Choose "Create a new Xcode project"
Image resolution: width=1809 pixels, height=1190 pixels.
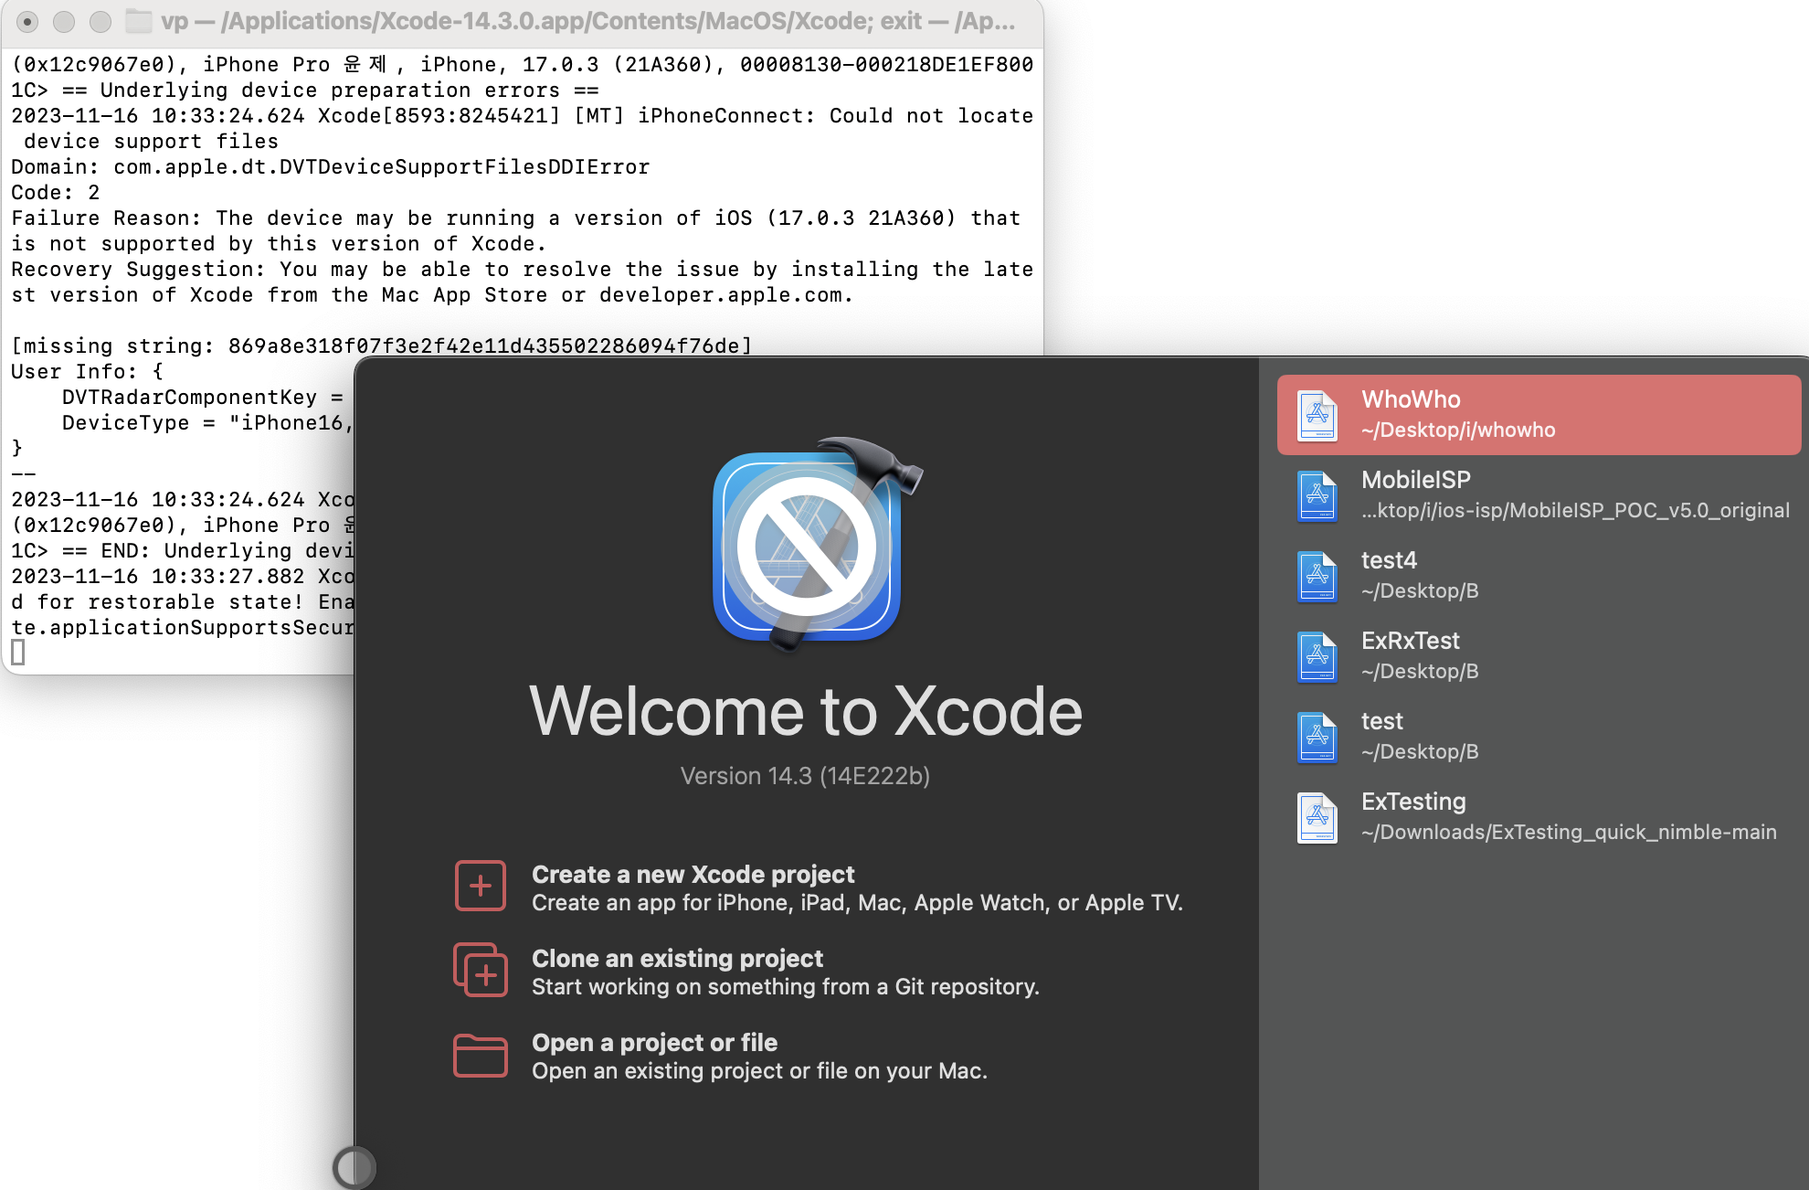pyautogui.click(x=693, y=875)
